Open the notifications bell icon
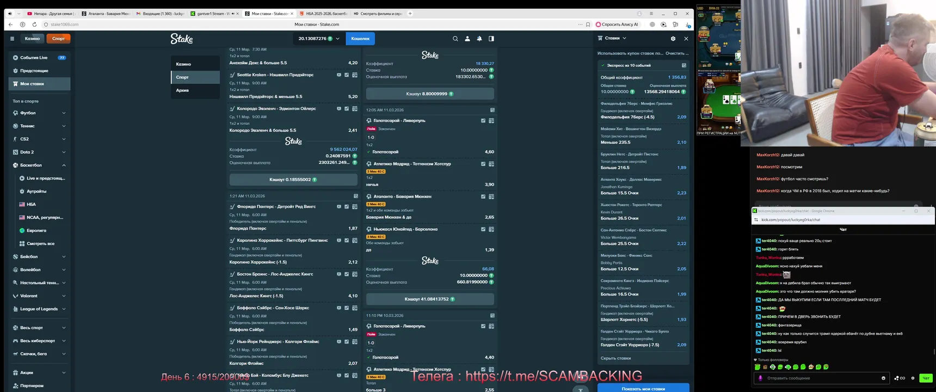936x392 pixels. (479, 39)
